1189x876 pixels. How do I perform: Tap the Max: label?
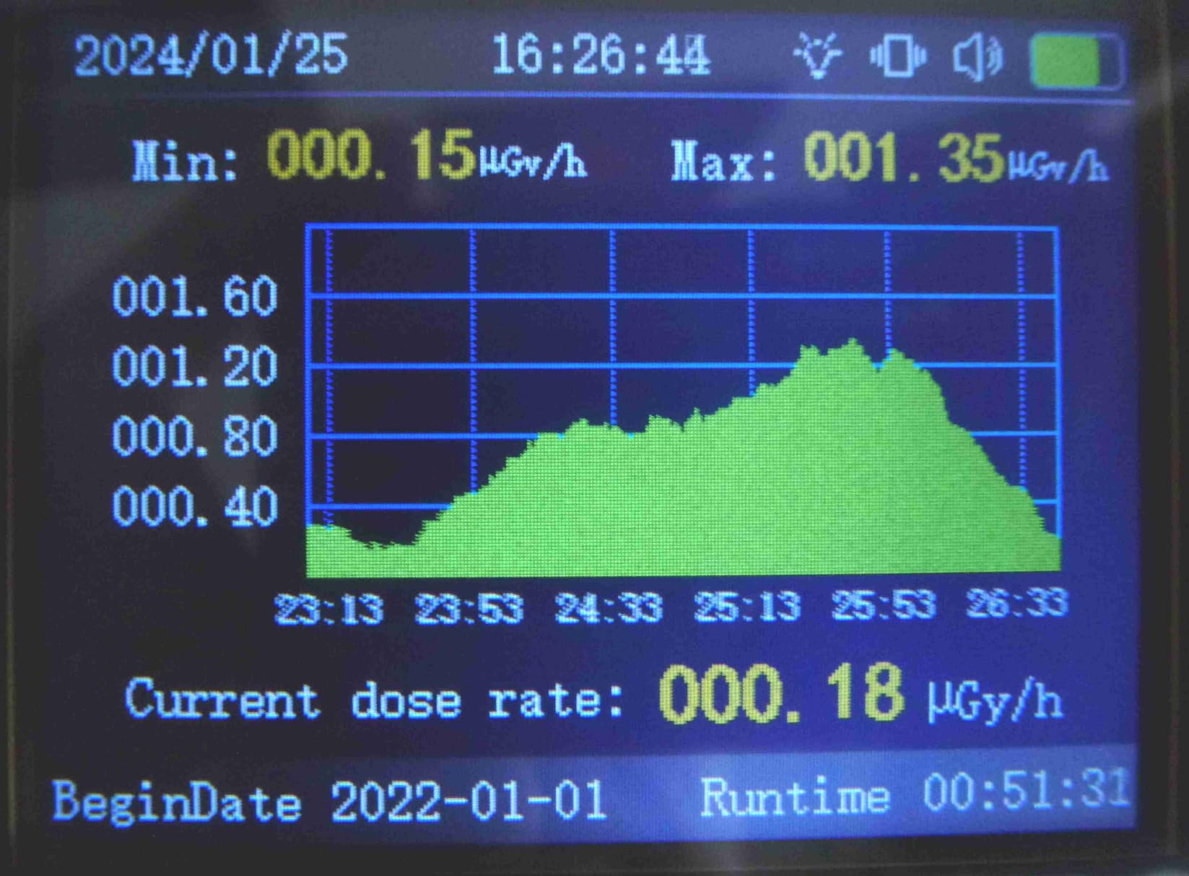tap(723, 160)
